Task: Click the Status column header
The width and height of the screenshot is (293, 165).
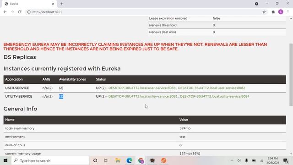Action: pos(101,79)
